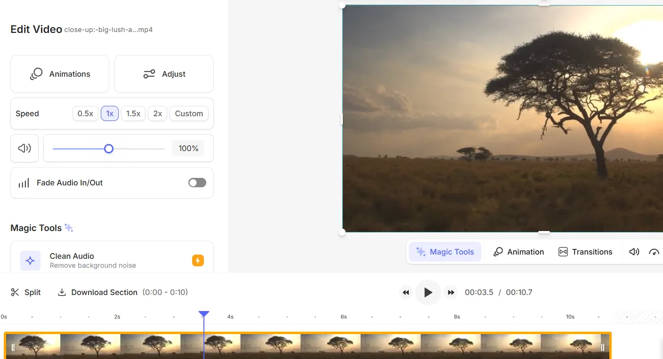Play the video preview
Viewport: 663px width, 359px height.
pos(428,292)
